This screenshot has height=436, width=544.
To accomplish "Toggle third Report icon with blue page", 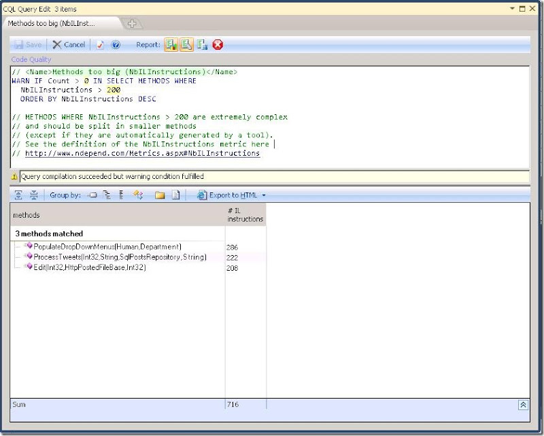I will click(202, 45).
